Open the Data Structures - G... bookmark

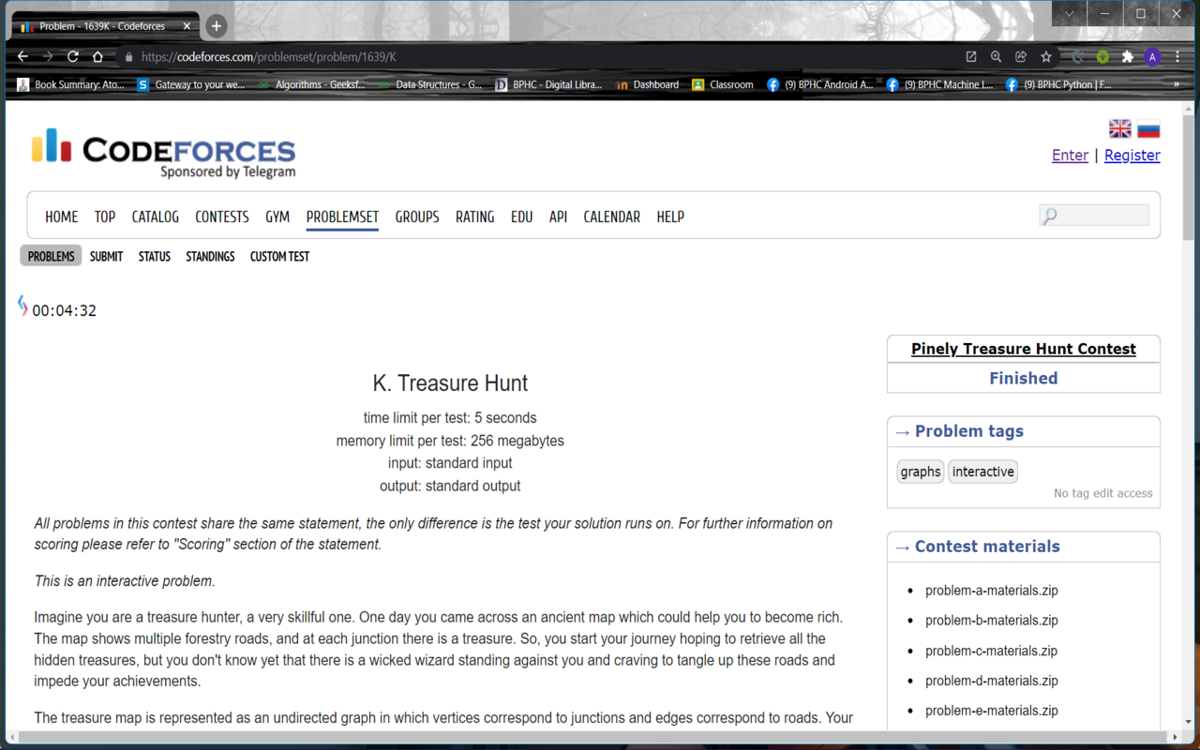[x=430, y=84]
